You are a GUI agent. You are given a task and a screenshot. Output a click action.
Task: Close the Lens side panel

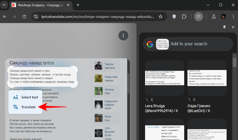click(233, 27)
